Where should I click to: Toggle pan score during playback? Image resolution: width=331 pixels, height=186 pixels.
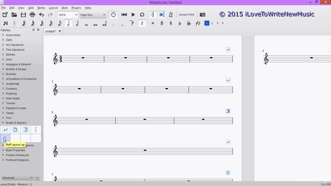[x=162, y=15]
